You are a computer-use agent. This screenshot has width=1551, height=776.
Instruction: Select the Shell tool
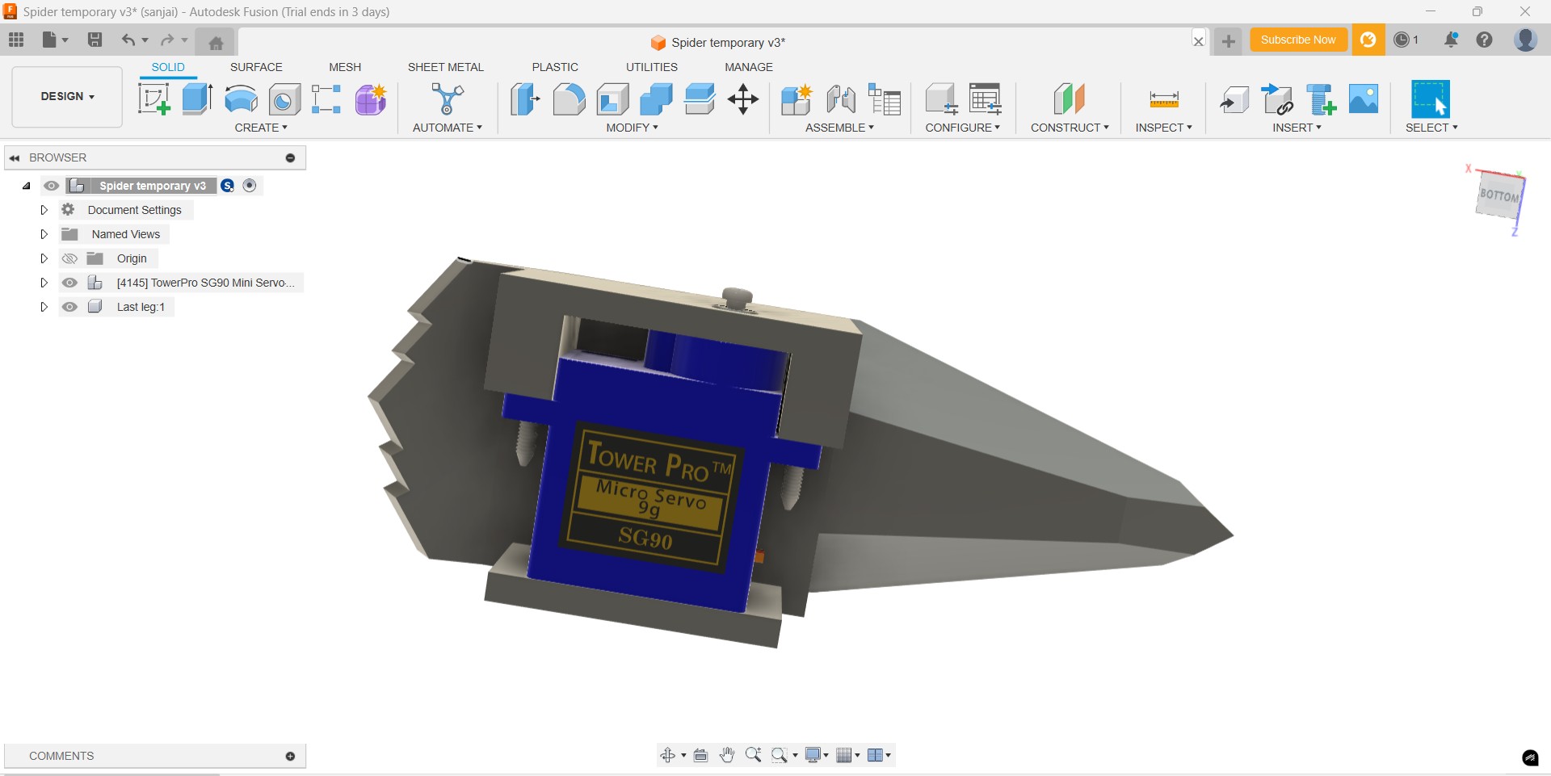point(613,99)
